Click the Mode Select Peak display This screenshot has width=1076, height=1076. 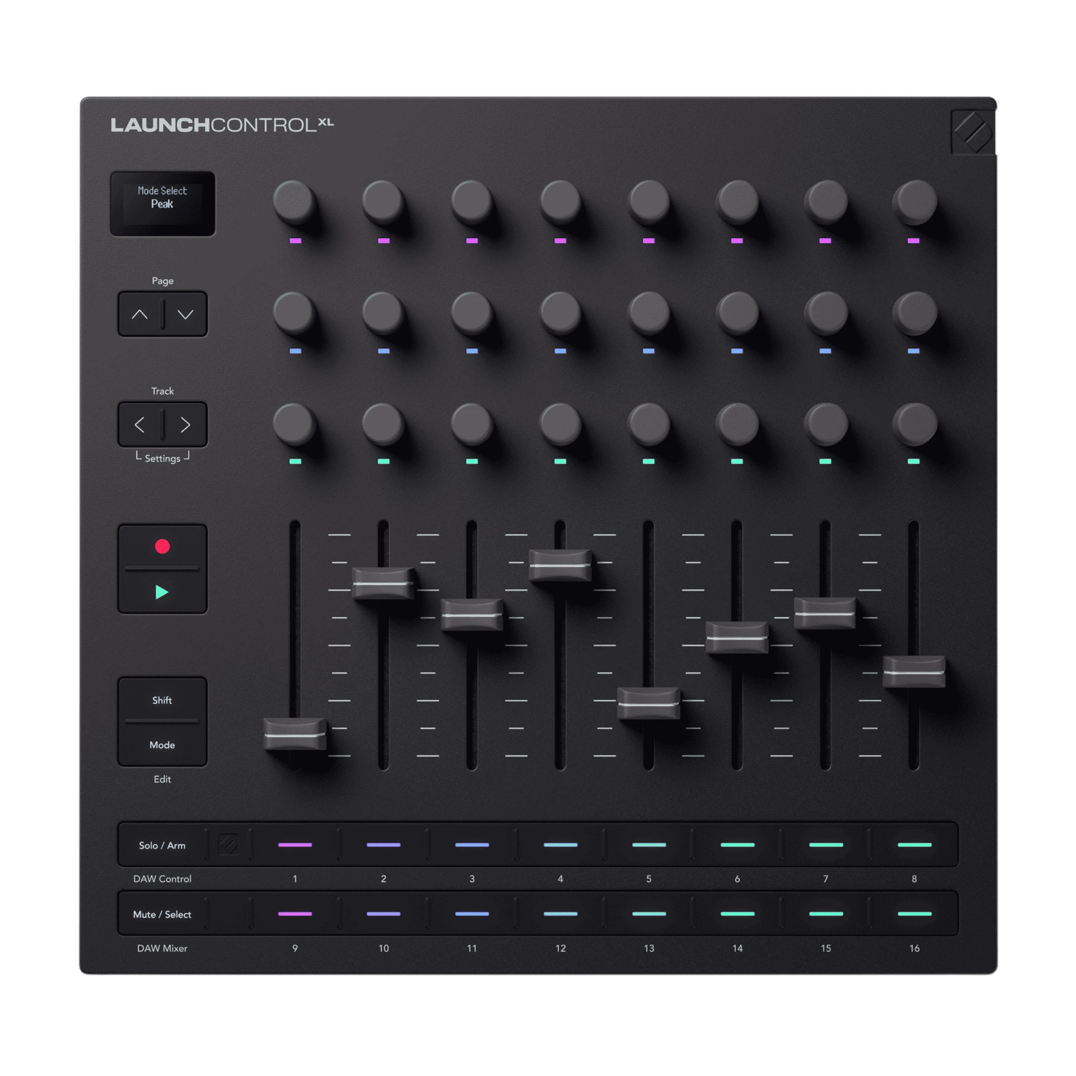tap(162, 204)
